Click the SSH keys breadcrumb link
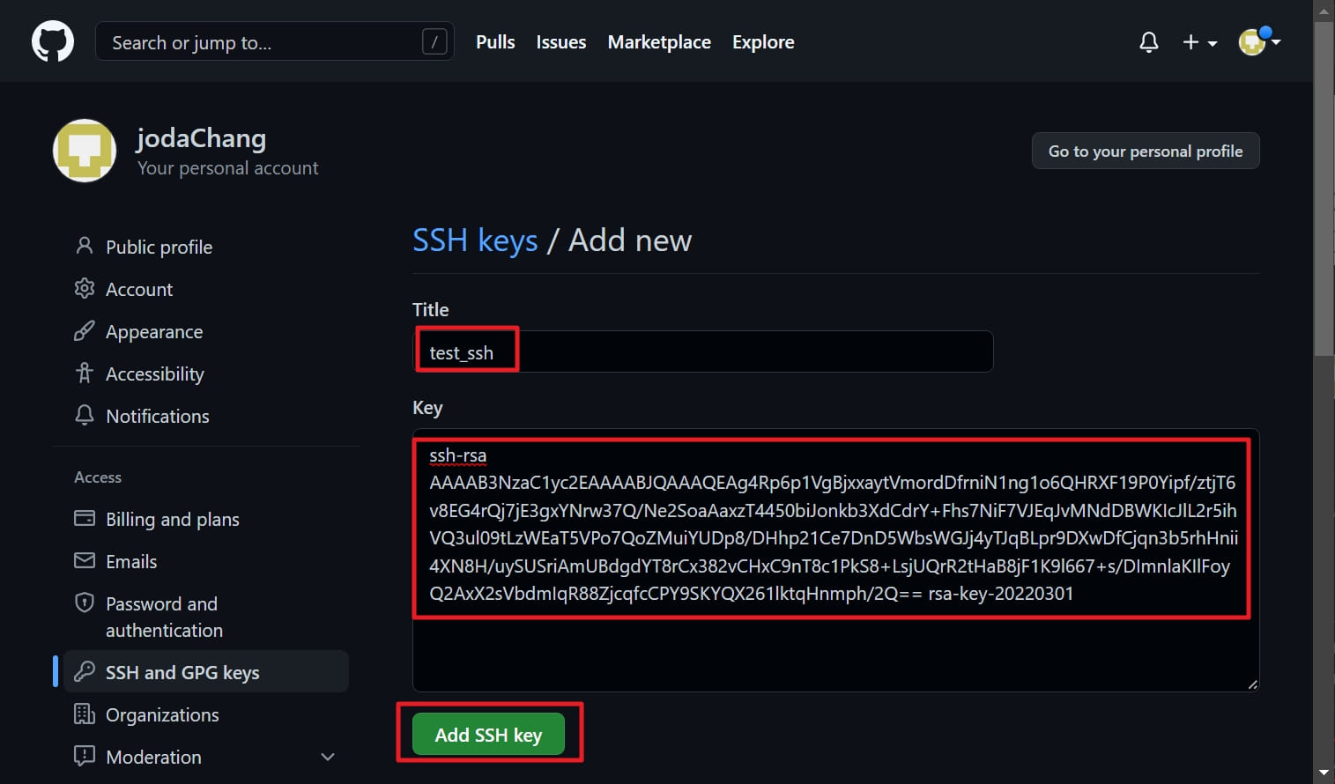 475,240
